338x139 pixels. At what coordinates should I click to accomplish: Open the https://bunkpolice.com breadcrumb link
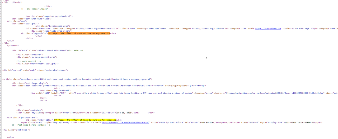point(268,28)
